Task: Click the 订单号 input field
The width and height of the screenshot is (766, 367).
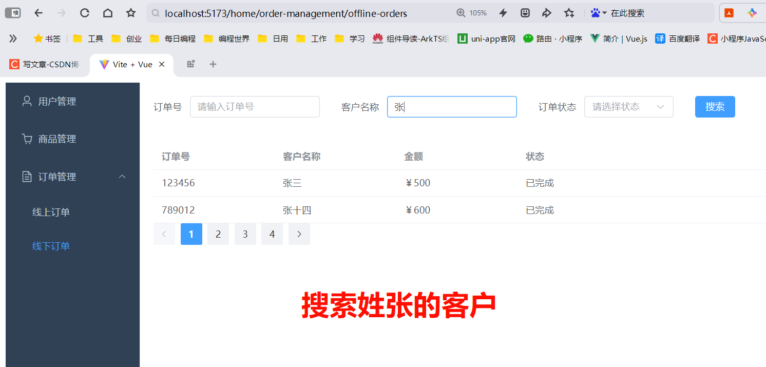Action: tap(255, 107)
